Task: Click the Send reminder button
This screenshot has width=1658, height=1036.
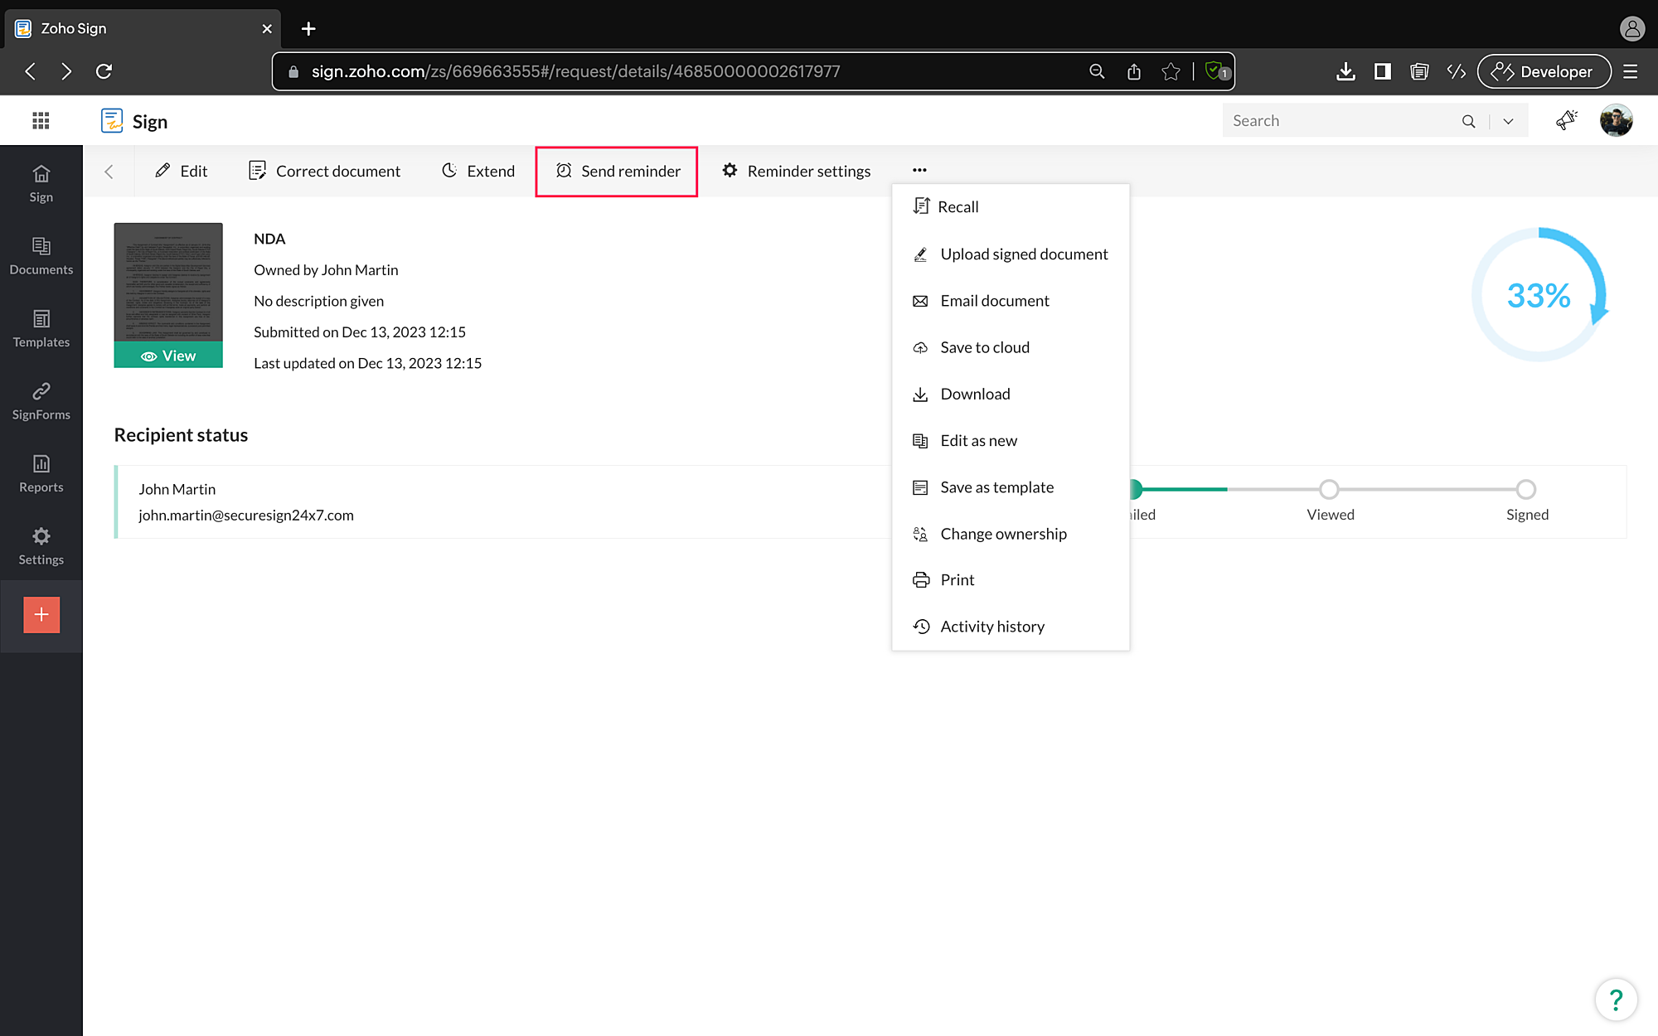Action: [x=618, y=172]
